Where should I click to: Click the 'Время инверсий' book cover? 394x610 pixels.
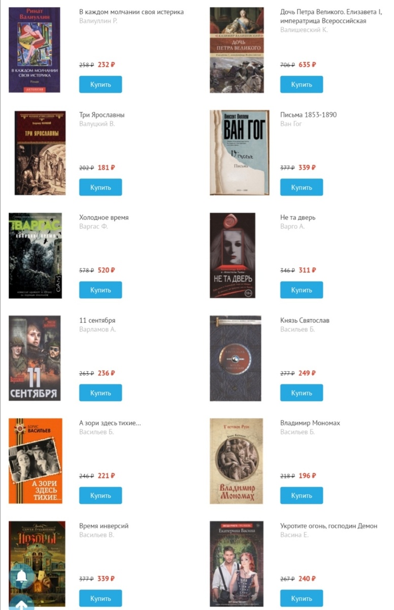[37, 564]
